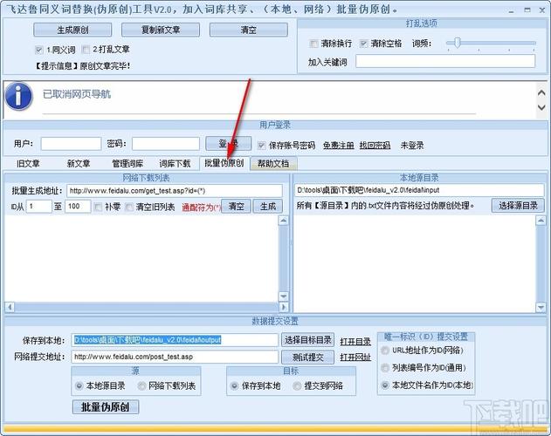The width and height of the screenshot is (551, 436).
Task: Click the blue info icon
Action: 19,96
